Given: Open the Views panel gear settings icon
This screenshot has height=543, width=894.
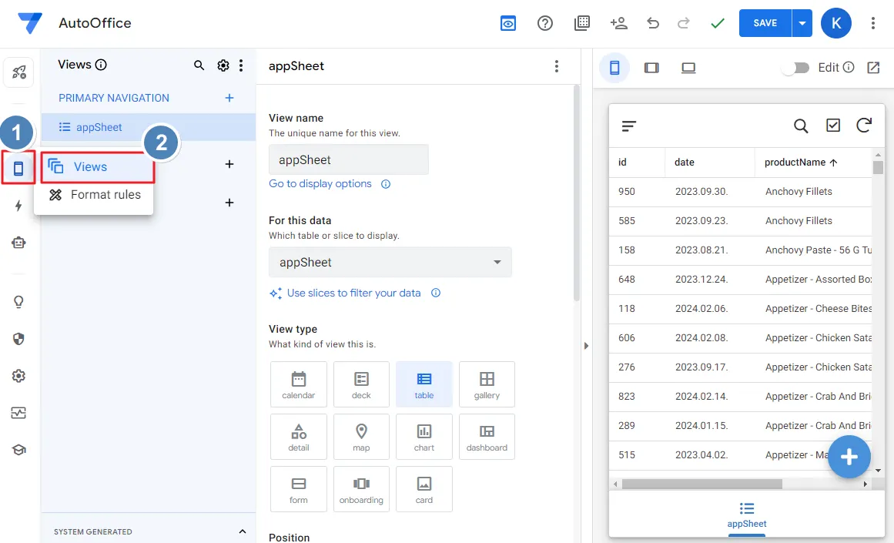Looking at the screenshot, I should point(223,65).
